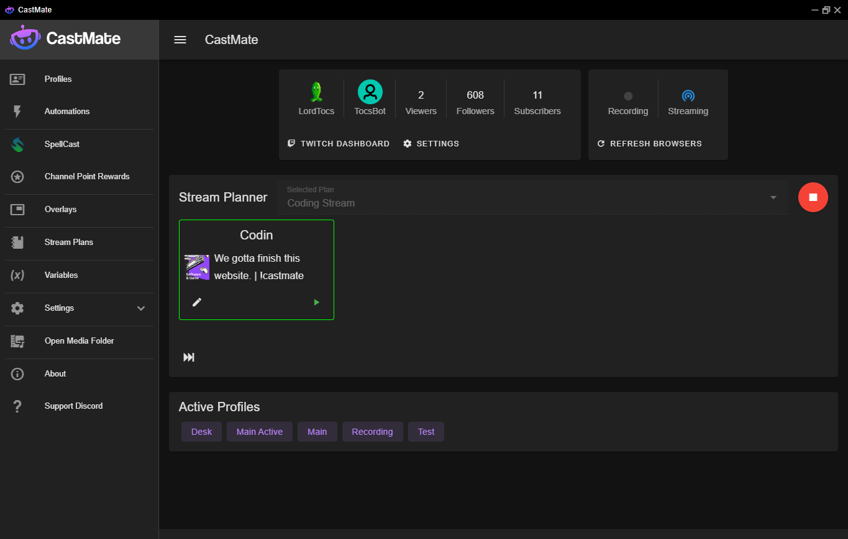Select Support Discord entry
The image size is (848, 539).
coord(79,406)
